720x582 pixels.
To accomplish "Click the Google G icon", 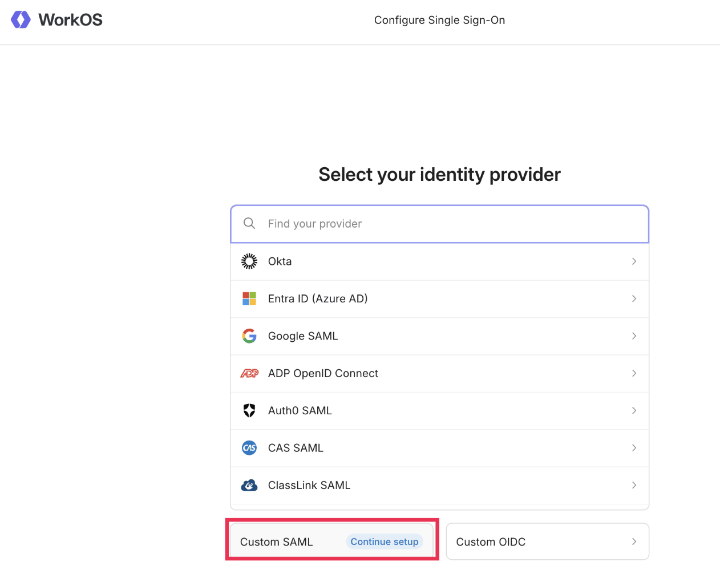I will coord(249,336).
